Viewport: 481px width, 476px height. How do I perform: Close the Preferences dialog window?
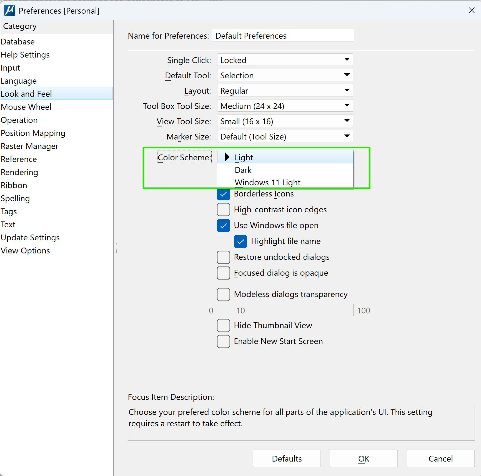click(x=472, y=11)
